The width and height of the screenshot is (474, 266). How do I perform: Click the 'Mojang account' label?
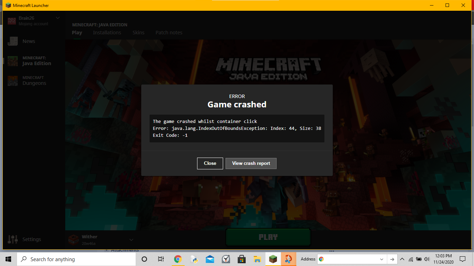(34, 24)
